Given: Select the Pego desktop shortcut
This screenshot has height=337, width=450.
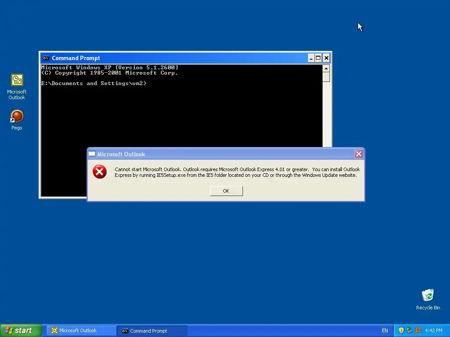Looking at the screenshot, I should pyautogui.click(x=17, y=120).
